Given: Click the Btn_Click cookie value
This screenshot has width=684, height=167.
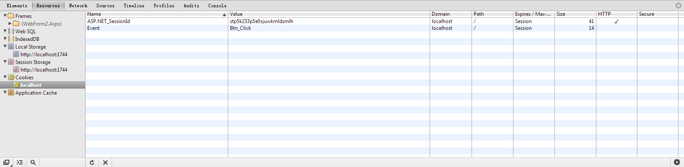Looking at the screenshot, I should coord(240,28).
